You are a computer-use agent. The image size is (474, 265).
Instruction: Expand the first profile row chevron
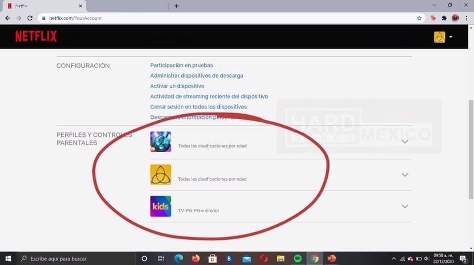click(x=405, y=142)
